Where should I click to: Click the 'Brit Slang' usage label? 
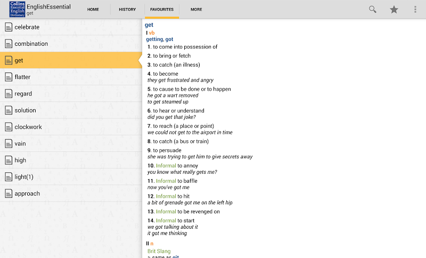point(159,251)
